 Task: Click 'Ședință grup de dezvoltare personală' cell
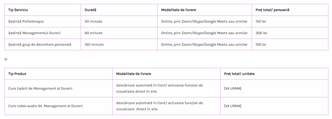click(x=40, y=45)
